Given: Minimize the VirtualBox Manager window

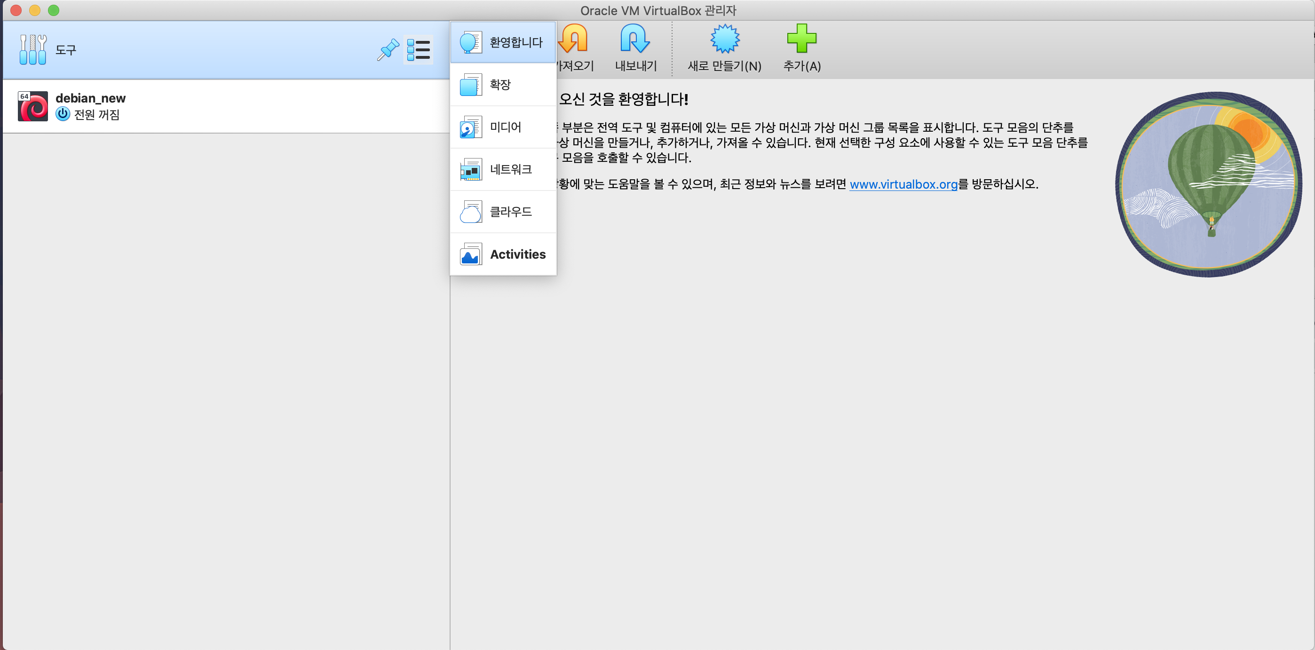Looking at the screenshot, I should [x=35, y=10].
